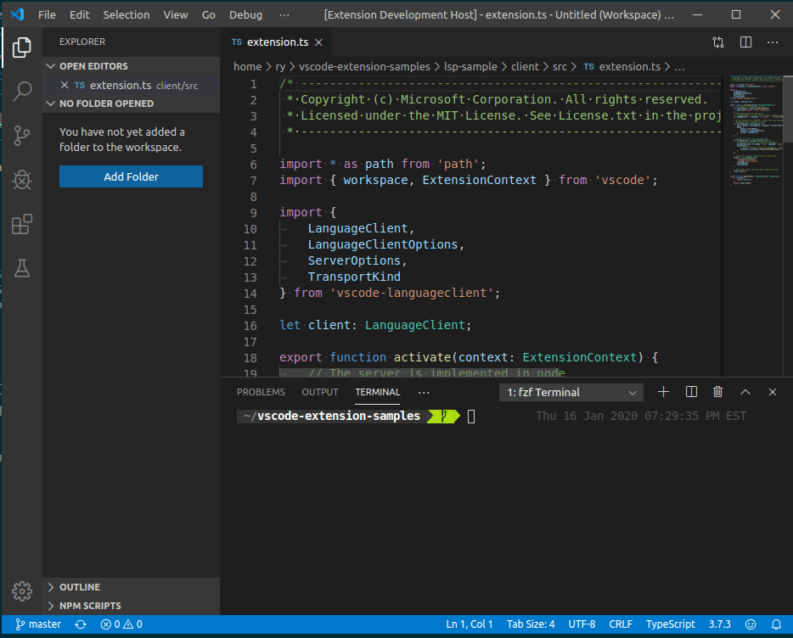The image size is (793, 638).
Task: Expand the NPM Scripts section
Action: (x=132, y=606)
